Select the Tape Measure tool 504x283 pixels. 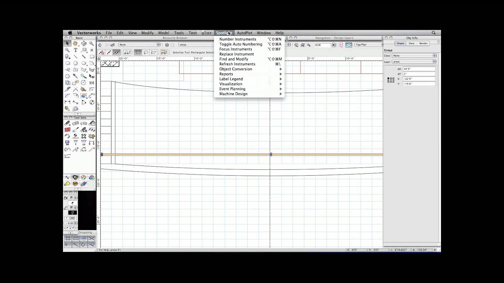coord(67,108)
